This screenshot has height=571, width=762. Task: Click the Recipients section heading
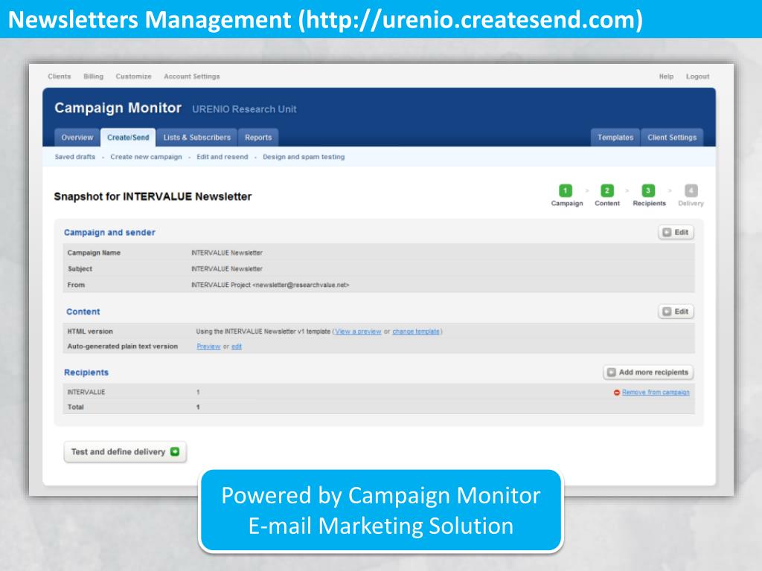pyautogui.click(x=86, y=372)
